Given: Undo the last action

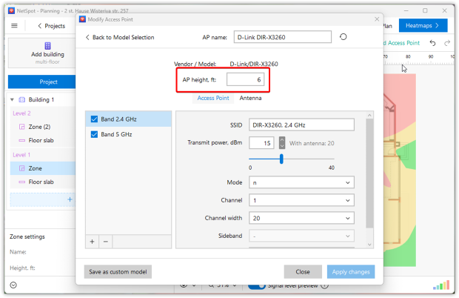Looking at the screenshot, I should point(432,43).
